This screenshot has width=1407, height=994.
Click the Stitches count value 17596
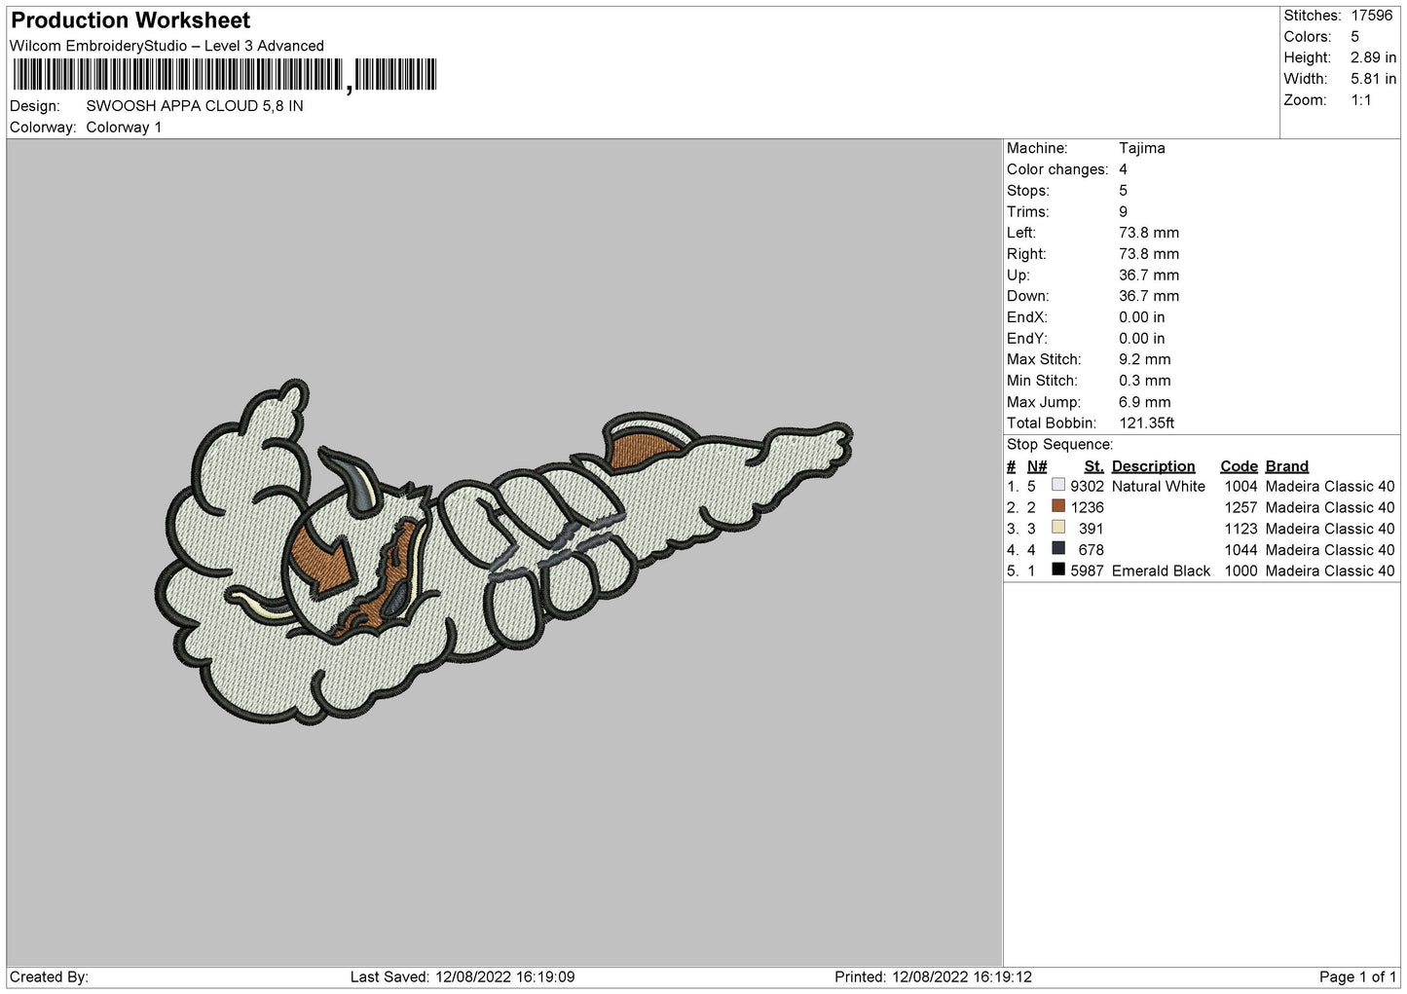pos(1371,16)
